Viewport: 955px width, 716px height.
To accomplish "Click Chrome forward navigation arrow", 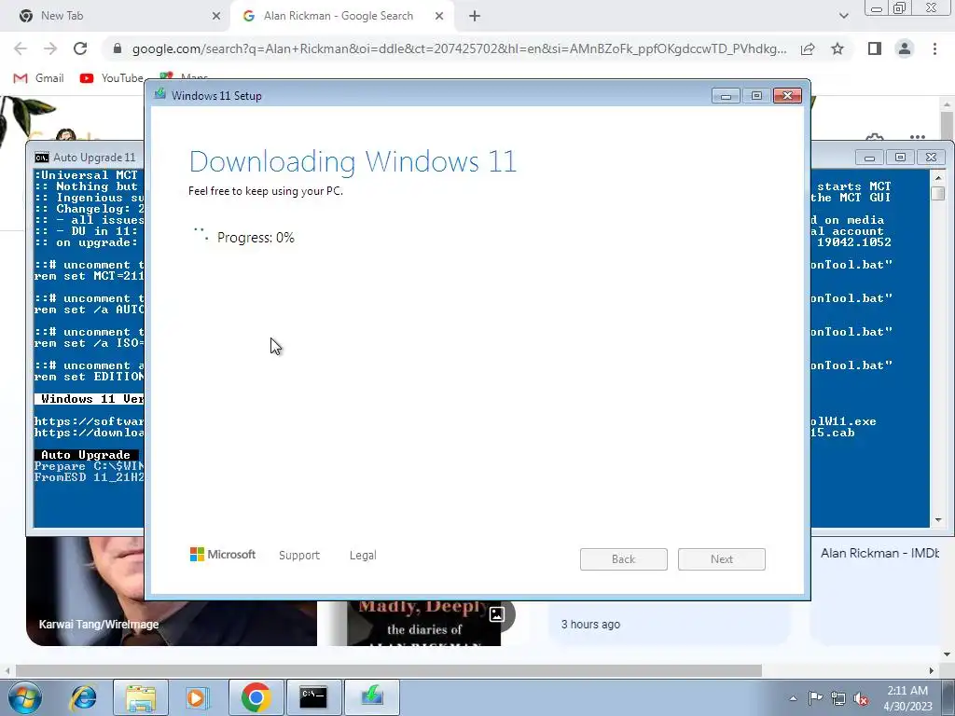I will point(50,48).
